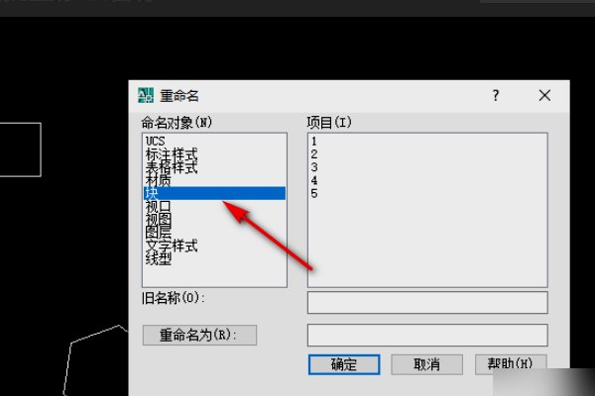Select 视口 in named objects list

[159, 207]
